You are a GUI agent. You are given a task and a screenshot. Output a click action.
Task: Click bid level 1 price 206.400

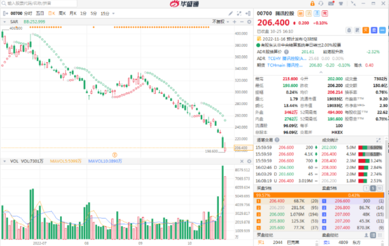pyautogui.click(x=277, y=201)
